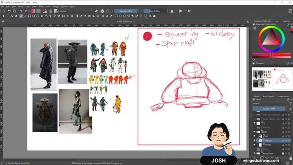Switch to the Compositions tab
The height and width of the screenshot is (165, 293).
283,96
